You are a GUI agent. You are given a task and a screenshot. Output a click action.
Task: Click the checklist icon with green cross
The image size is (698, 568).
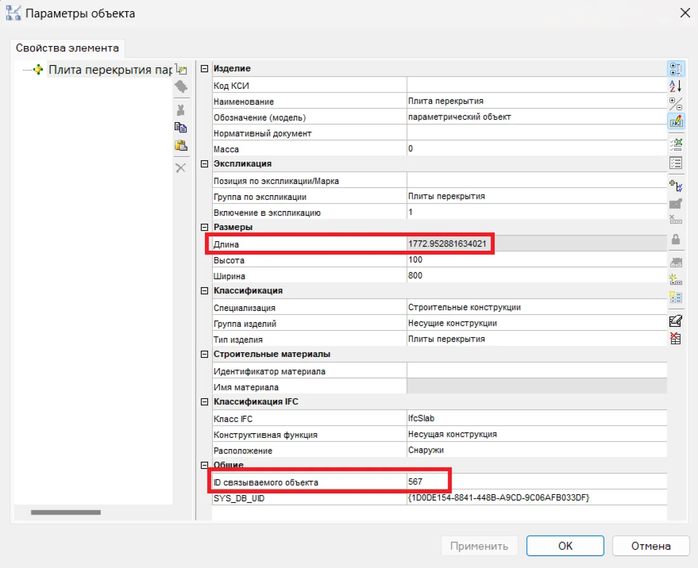click(676, 144)
